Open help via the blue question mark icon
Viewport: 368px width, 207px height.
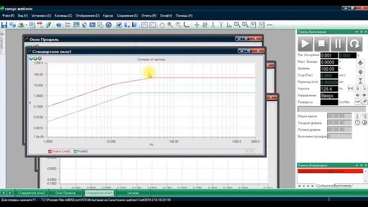click(x=59, y=25)
